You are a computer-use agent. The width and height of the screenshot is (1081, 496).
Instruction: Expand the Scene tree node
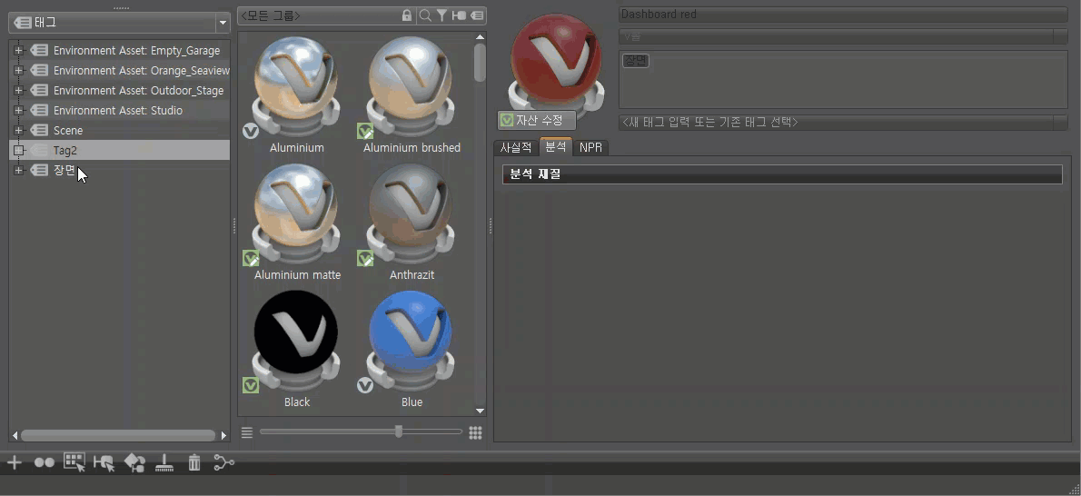18,131
